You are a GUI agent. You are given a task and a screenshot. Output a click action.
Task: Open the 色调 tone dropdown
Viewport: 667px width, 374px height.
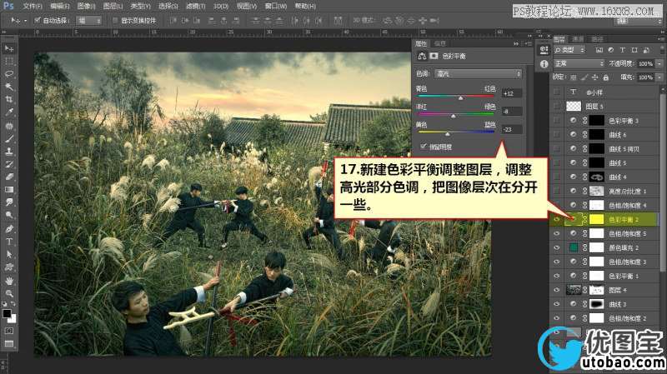[478, 73]
